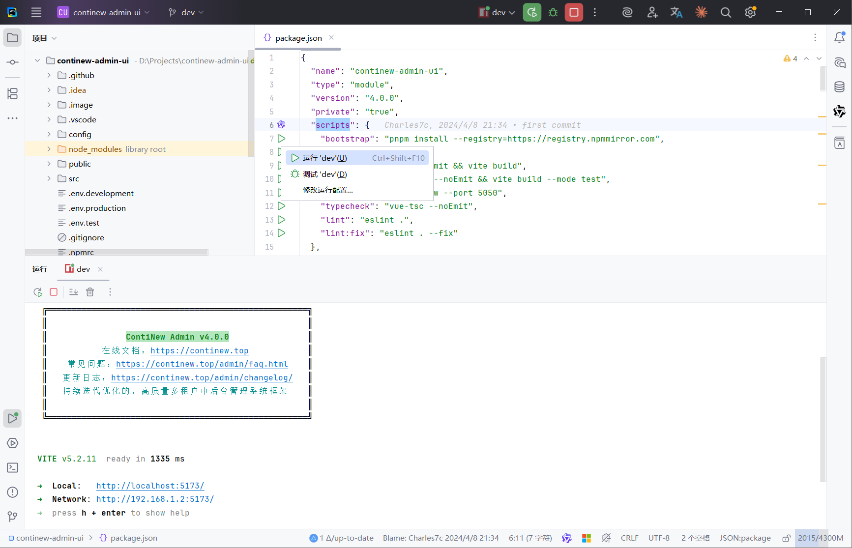Image resolution: width=852 pixels, height=548 pixels.
Task: Click the project tree horizontal scrollbar
Action: click(117, 252)
